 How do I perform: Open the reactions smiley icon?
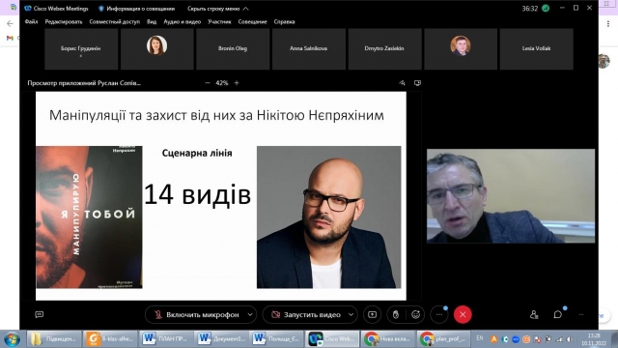[x=415, y=314]
